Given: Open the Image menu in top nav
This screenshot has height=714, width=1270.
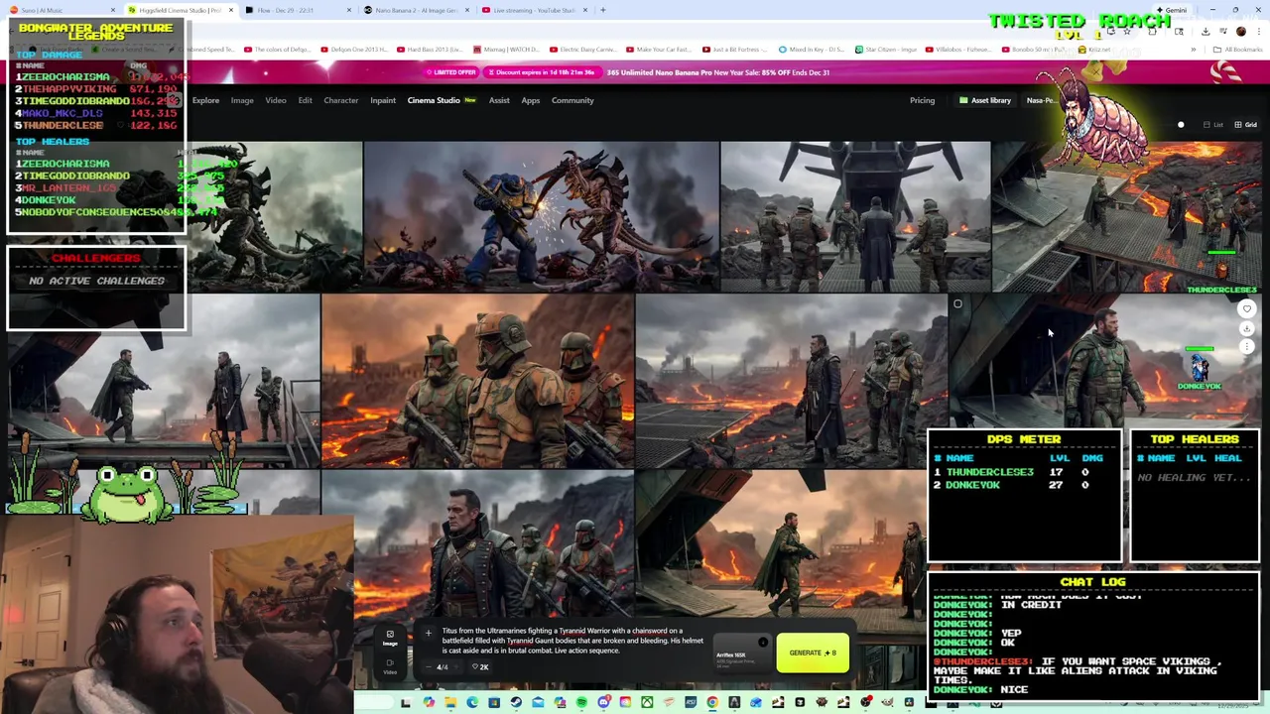Looking at the screenshot, I should pos(242,100).
